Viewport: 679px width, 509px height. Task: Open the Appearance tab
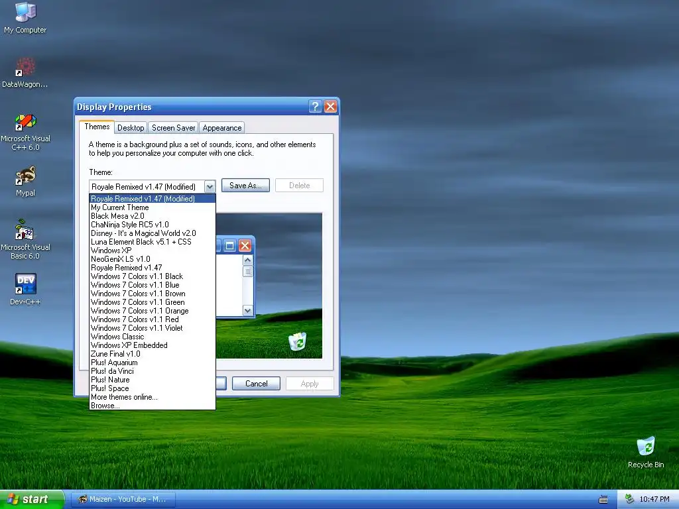coord(222,128)
